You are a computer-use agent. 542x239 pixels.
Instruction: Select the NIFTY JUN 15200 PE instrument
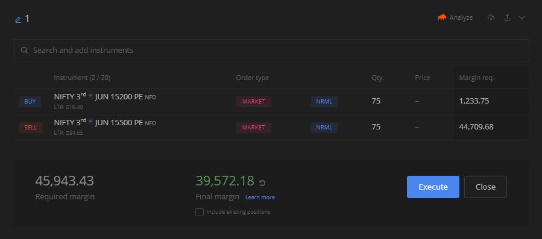click(105, 97)
